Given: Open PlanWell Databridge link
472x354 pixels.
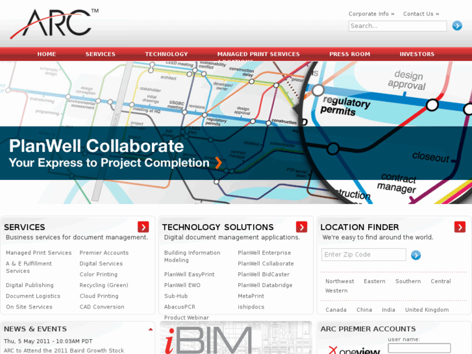Looking at the screenshot, I should pyautogui.click(x=265, y=285).
